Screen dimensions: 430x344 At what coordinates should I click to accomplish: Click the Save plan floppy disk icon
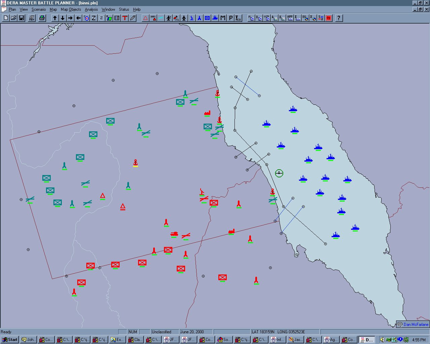point(21,18)
